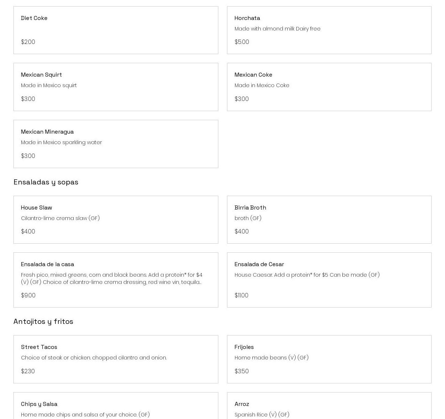Viewport: 445px width, 419px height.
Task: Click the $5.00 Horchata price
Action: (242, 42)
